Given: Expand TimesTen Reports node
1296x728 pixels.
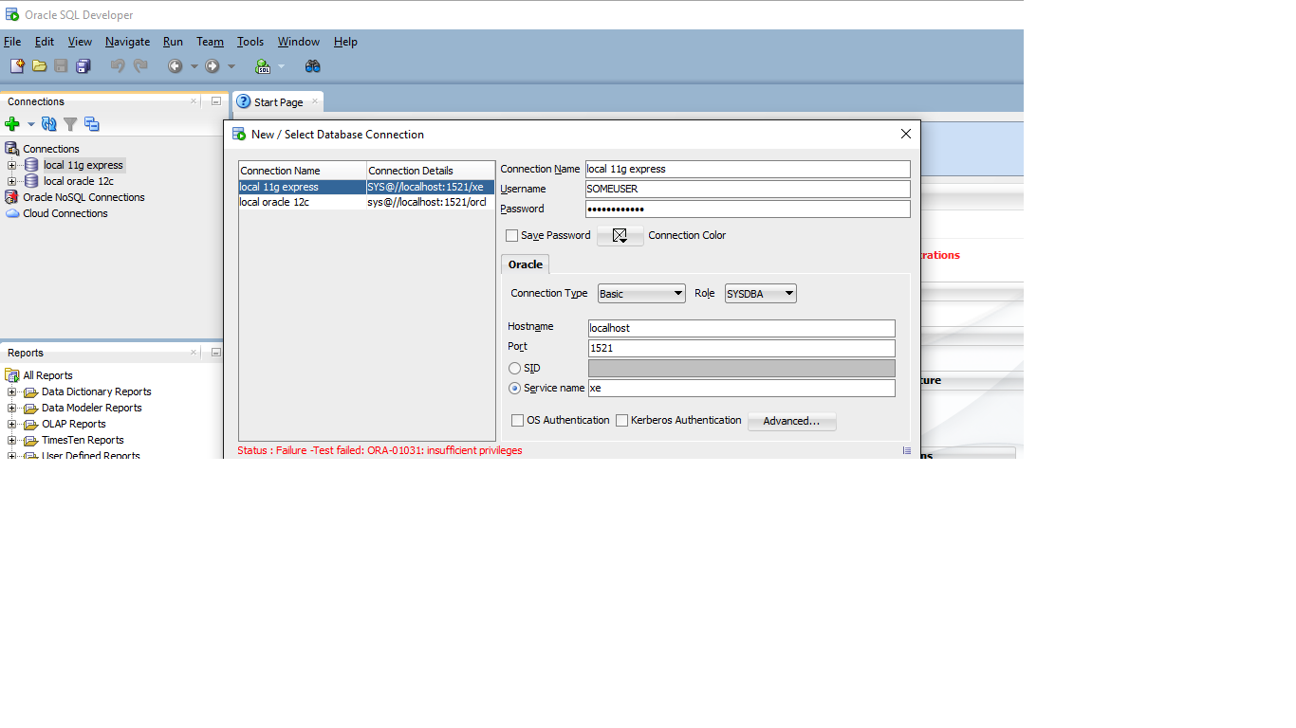Looking at the screenshot, I should coord(12,440).
